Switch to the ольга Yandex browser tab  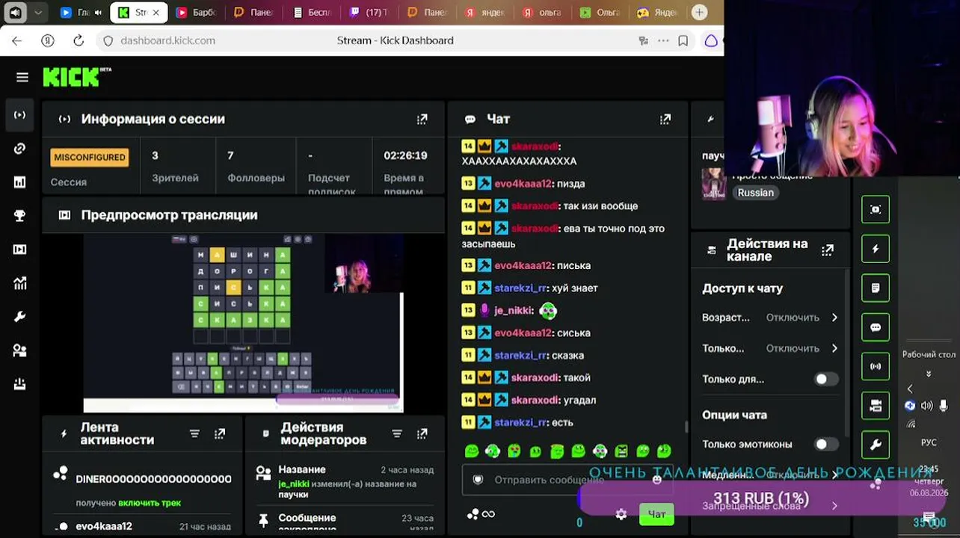point(546,12)
